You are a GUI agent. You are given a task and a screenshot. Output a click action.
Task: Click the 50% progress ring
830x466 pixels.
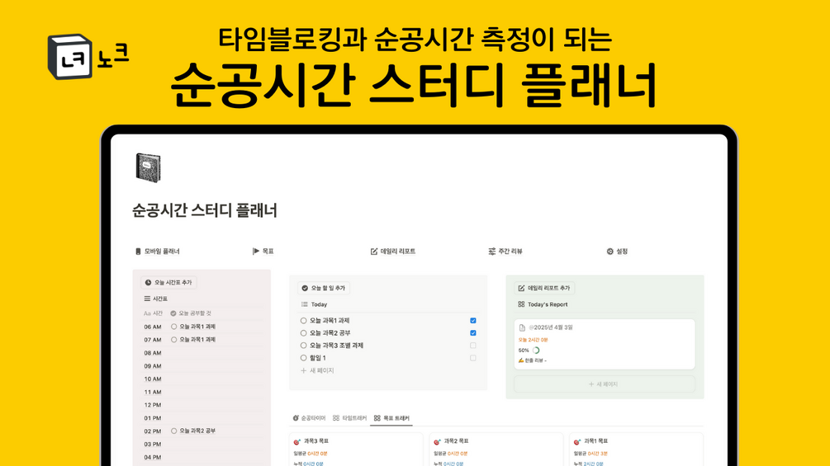pos(536,351)
